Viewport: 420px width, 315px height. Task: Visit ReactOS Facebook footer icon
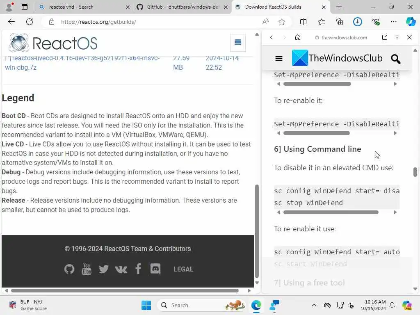(138, 269)
